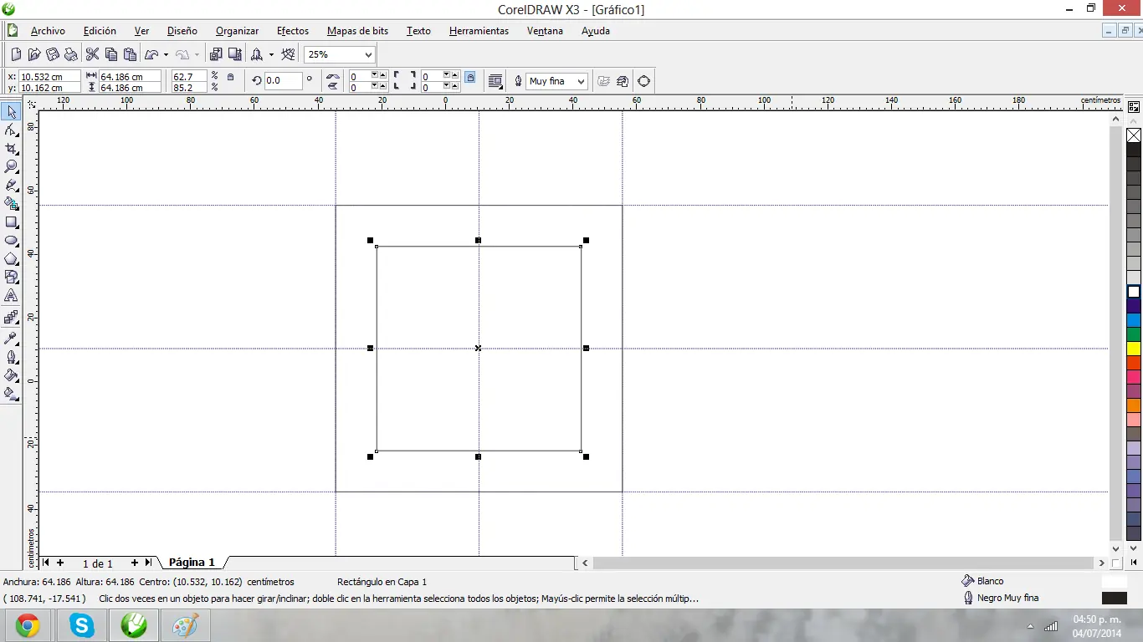Select the Polygon tool
Screen dimensions: 1143x642
12,259
